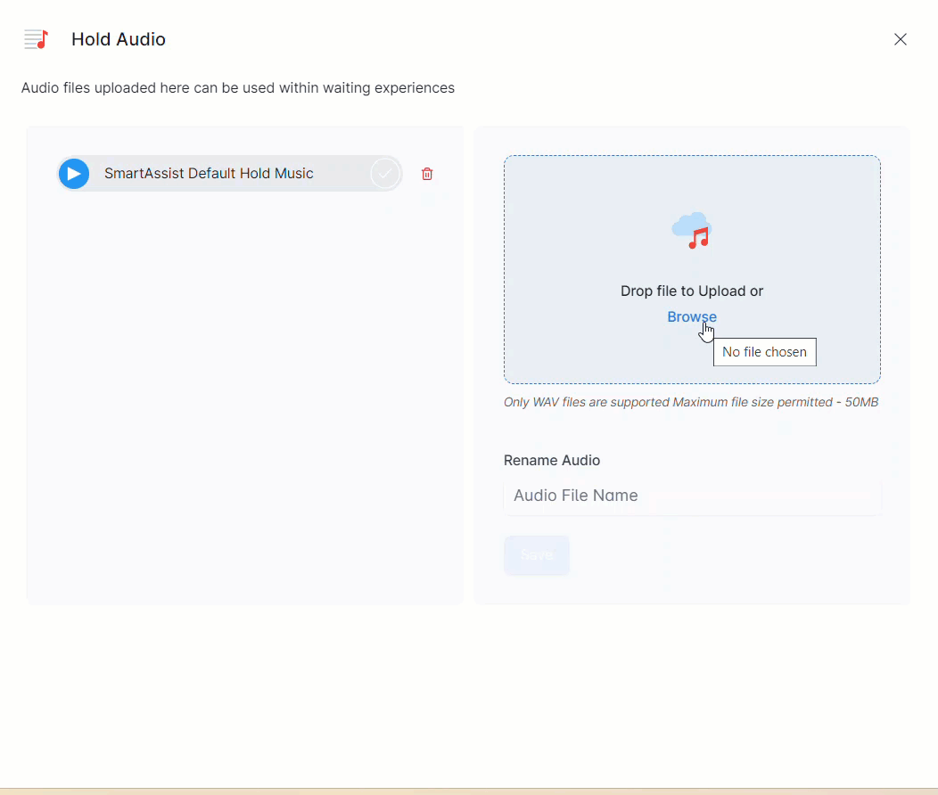Image resolution: width=938 pixels, height=795 pixels.
Task: Click the Hold Audio title text
Action: coord(119,39)
